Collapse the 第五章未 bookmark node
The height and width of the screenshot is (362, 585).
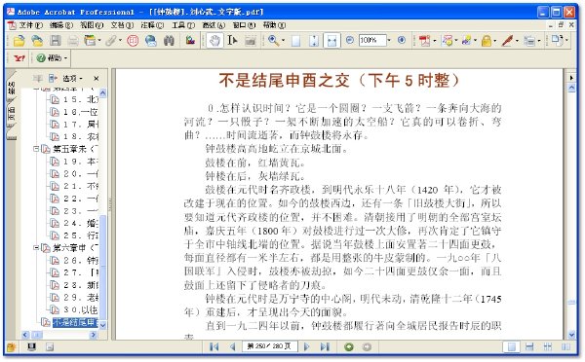[36, 149]
